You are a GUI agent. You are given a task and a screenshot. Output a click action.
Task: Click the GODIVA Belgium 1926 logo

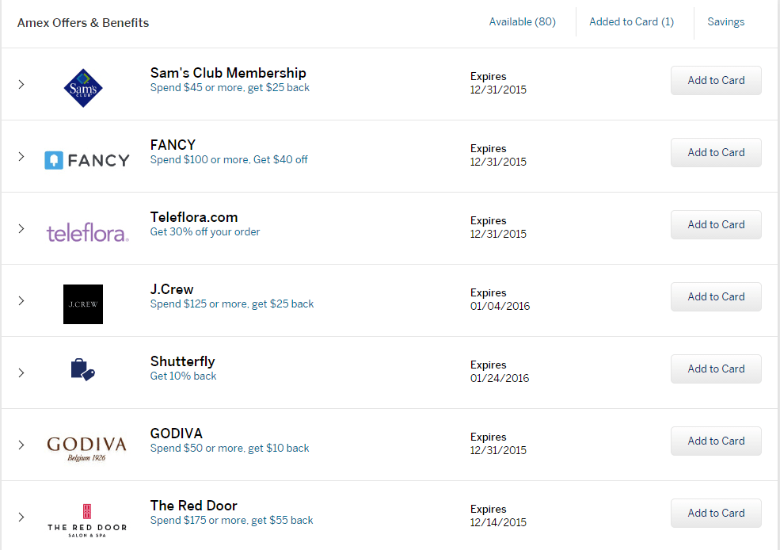coord(86,449)
